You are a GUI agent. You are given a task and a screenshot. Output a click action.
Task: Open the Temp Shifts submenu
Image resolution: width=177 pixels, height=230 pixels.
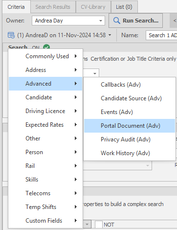[x=45, y=207]
